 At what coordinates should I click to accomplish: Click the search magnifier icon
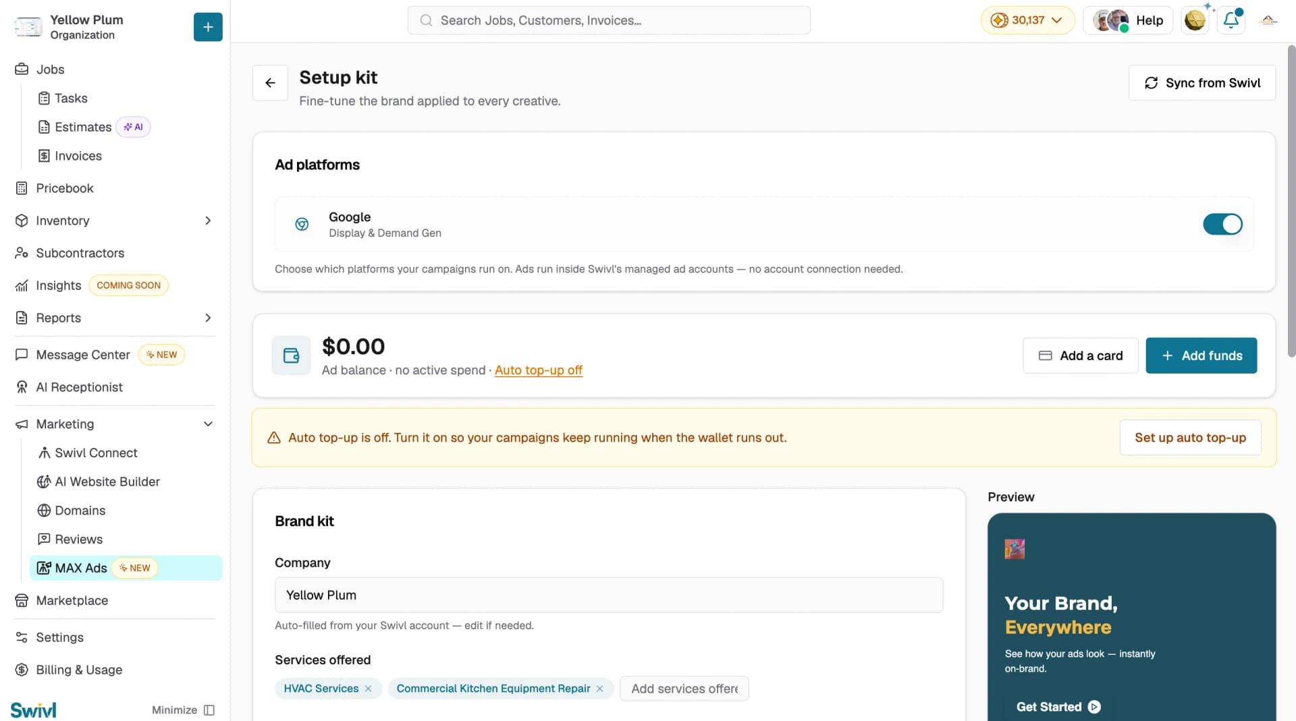pyautogui.click(x=426, y=20)
